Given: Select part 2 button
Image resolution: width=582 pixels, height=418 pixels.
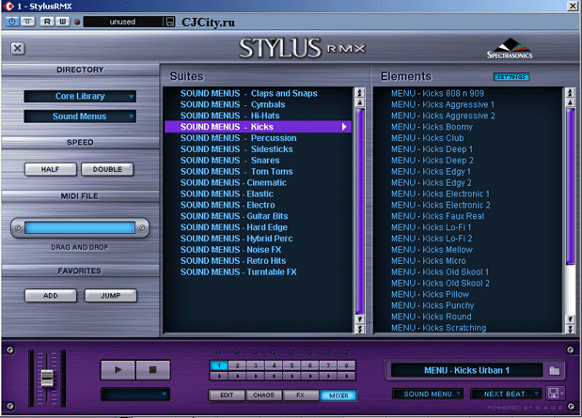Looking at the screenshot, I should tap(237, 365).
